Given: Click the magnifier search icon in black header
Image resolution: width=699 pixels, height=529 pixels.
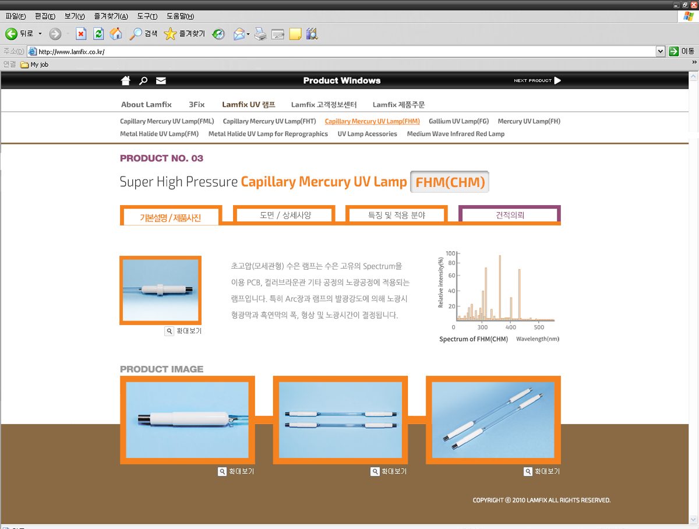Looking at the screenshot, I should [x=143, y=80].
